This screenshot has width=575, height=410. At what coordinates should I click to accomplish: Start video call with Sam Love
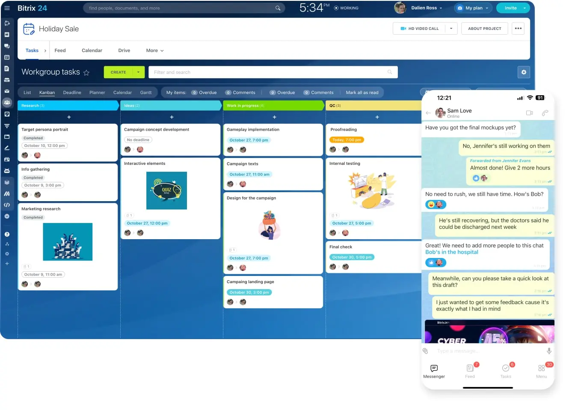[x=529, y=113]
